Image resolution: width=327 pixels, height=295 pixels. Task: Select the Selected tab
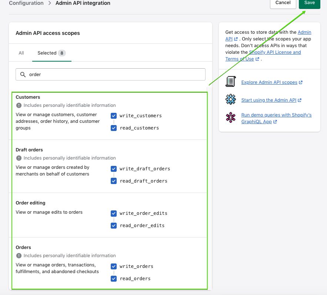pyautogui.click(x=51, y=53)
